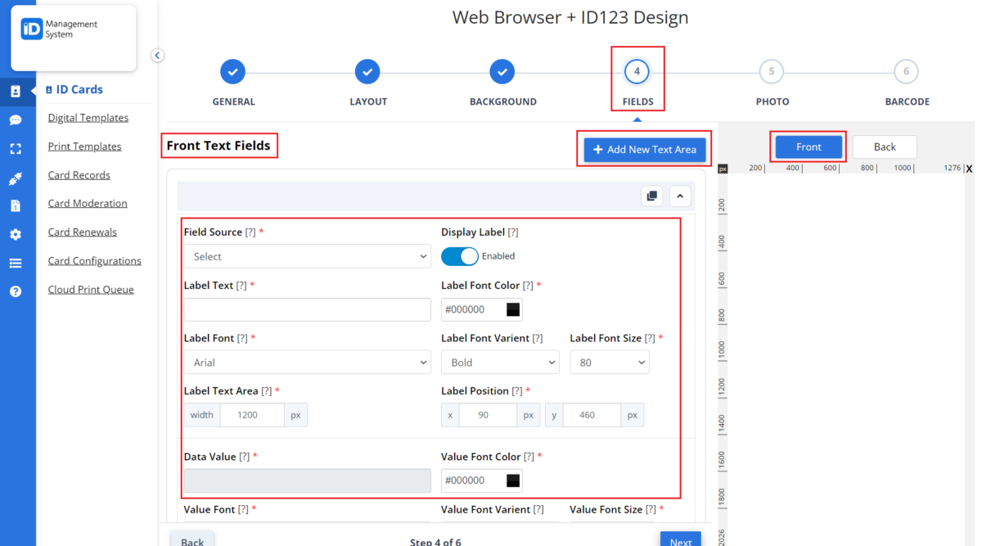982x546 pixels.
Task: Click Label Font Color help [?] marker
Action: (x=529, y=286)
